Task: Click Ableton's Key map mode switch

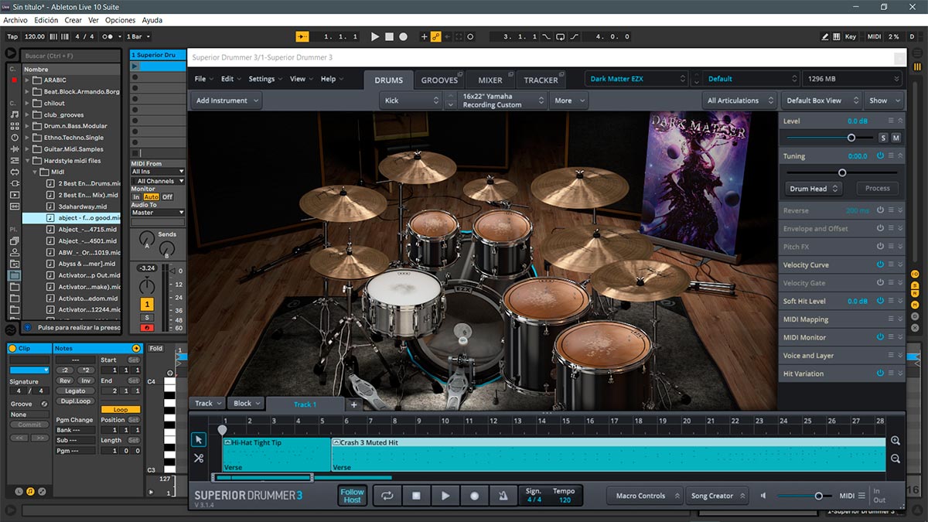Action: click(851, 36)
